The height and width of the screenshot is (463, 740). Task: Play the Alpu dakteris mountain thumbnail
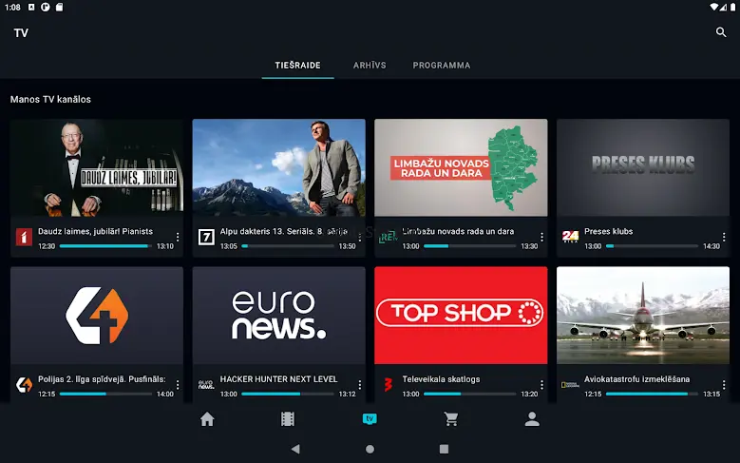tap(279, 167)
